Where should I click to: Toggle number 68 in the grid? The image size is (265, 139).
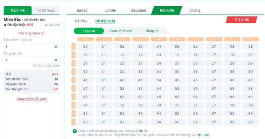(232, 97)
